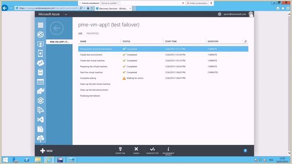Click the Cancel X command
The width and height of the screenshot is (292, 164).
click(x=136, y=150)
